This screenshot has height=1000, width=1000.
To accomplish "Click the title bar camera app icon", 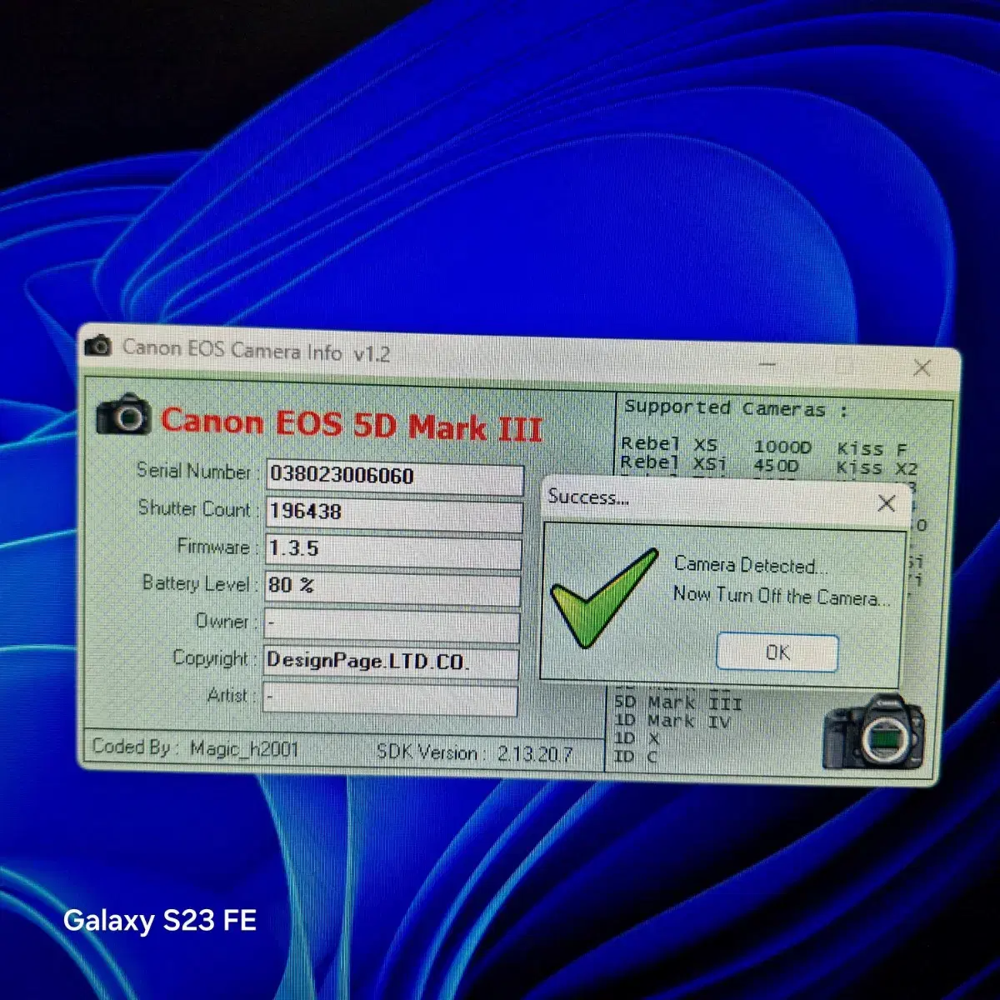I will tap(98, 345).
